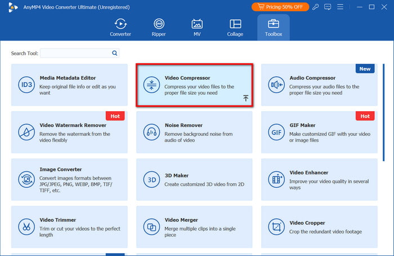The image size is (394, 256).
Task: Click "Crop the redundant video footage" text
Action: pos(325,232)
